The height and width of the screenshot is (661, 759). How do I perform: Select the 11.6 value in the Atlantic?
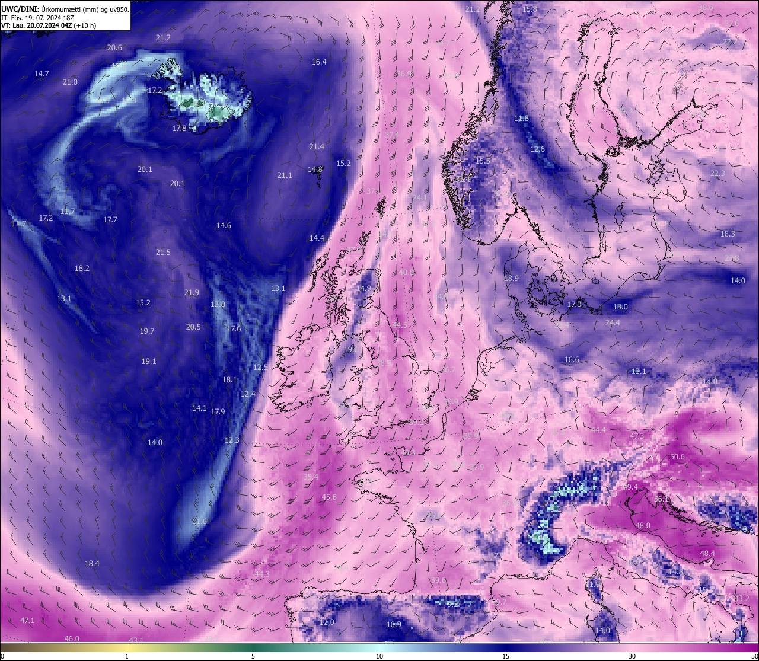199,522
